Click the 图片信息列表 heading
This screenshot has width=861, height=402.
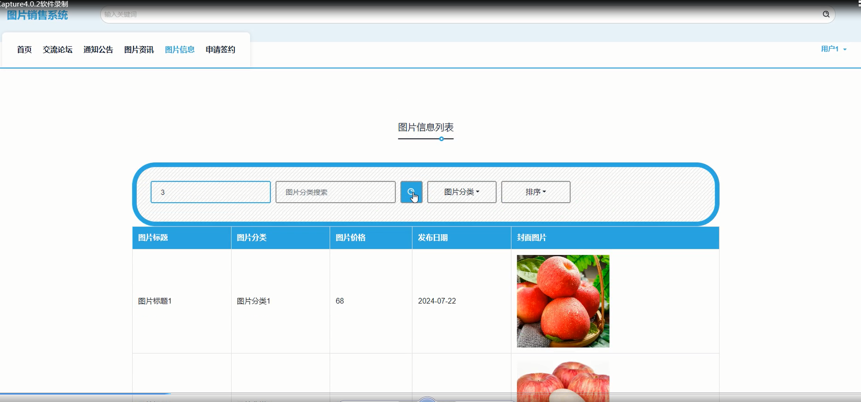pos(426,127)
